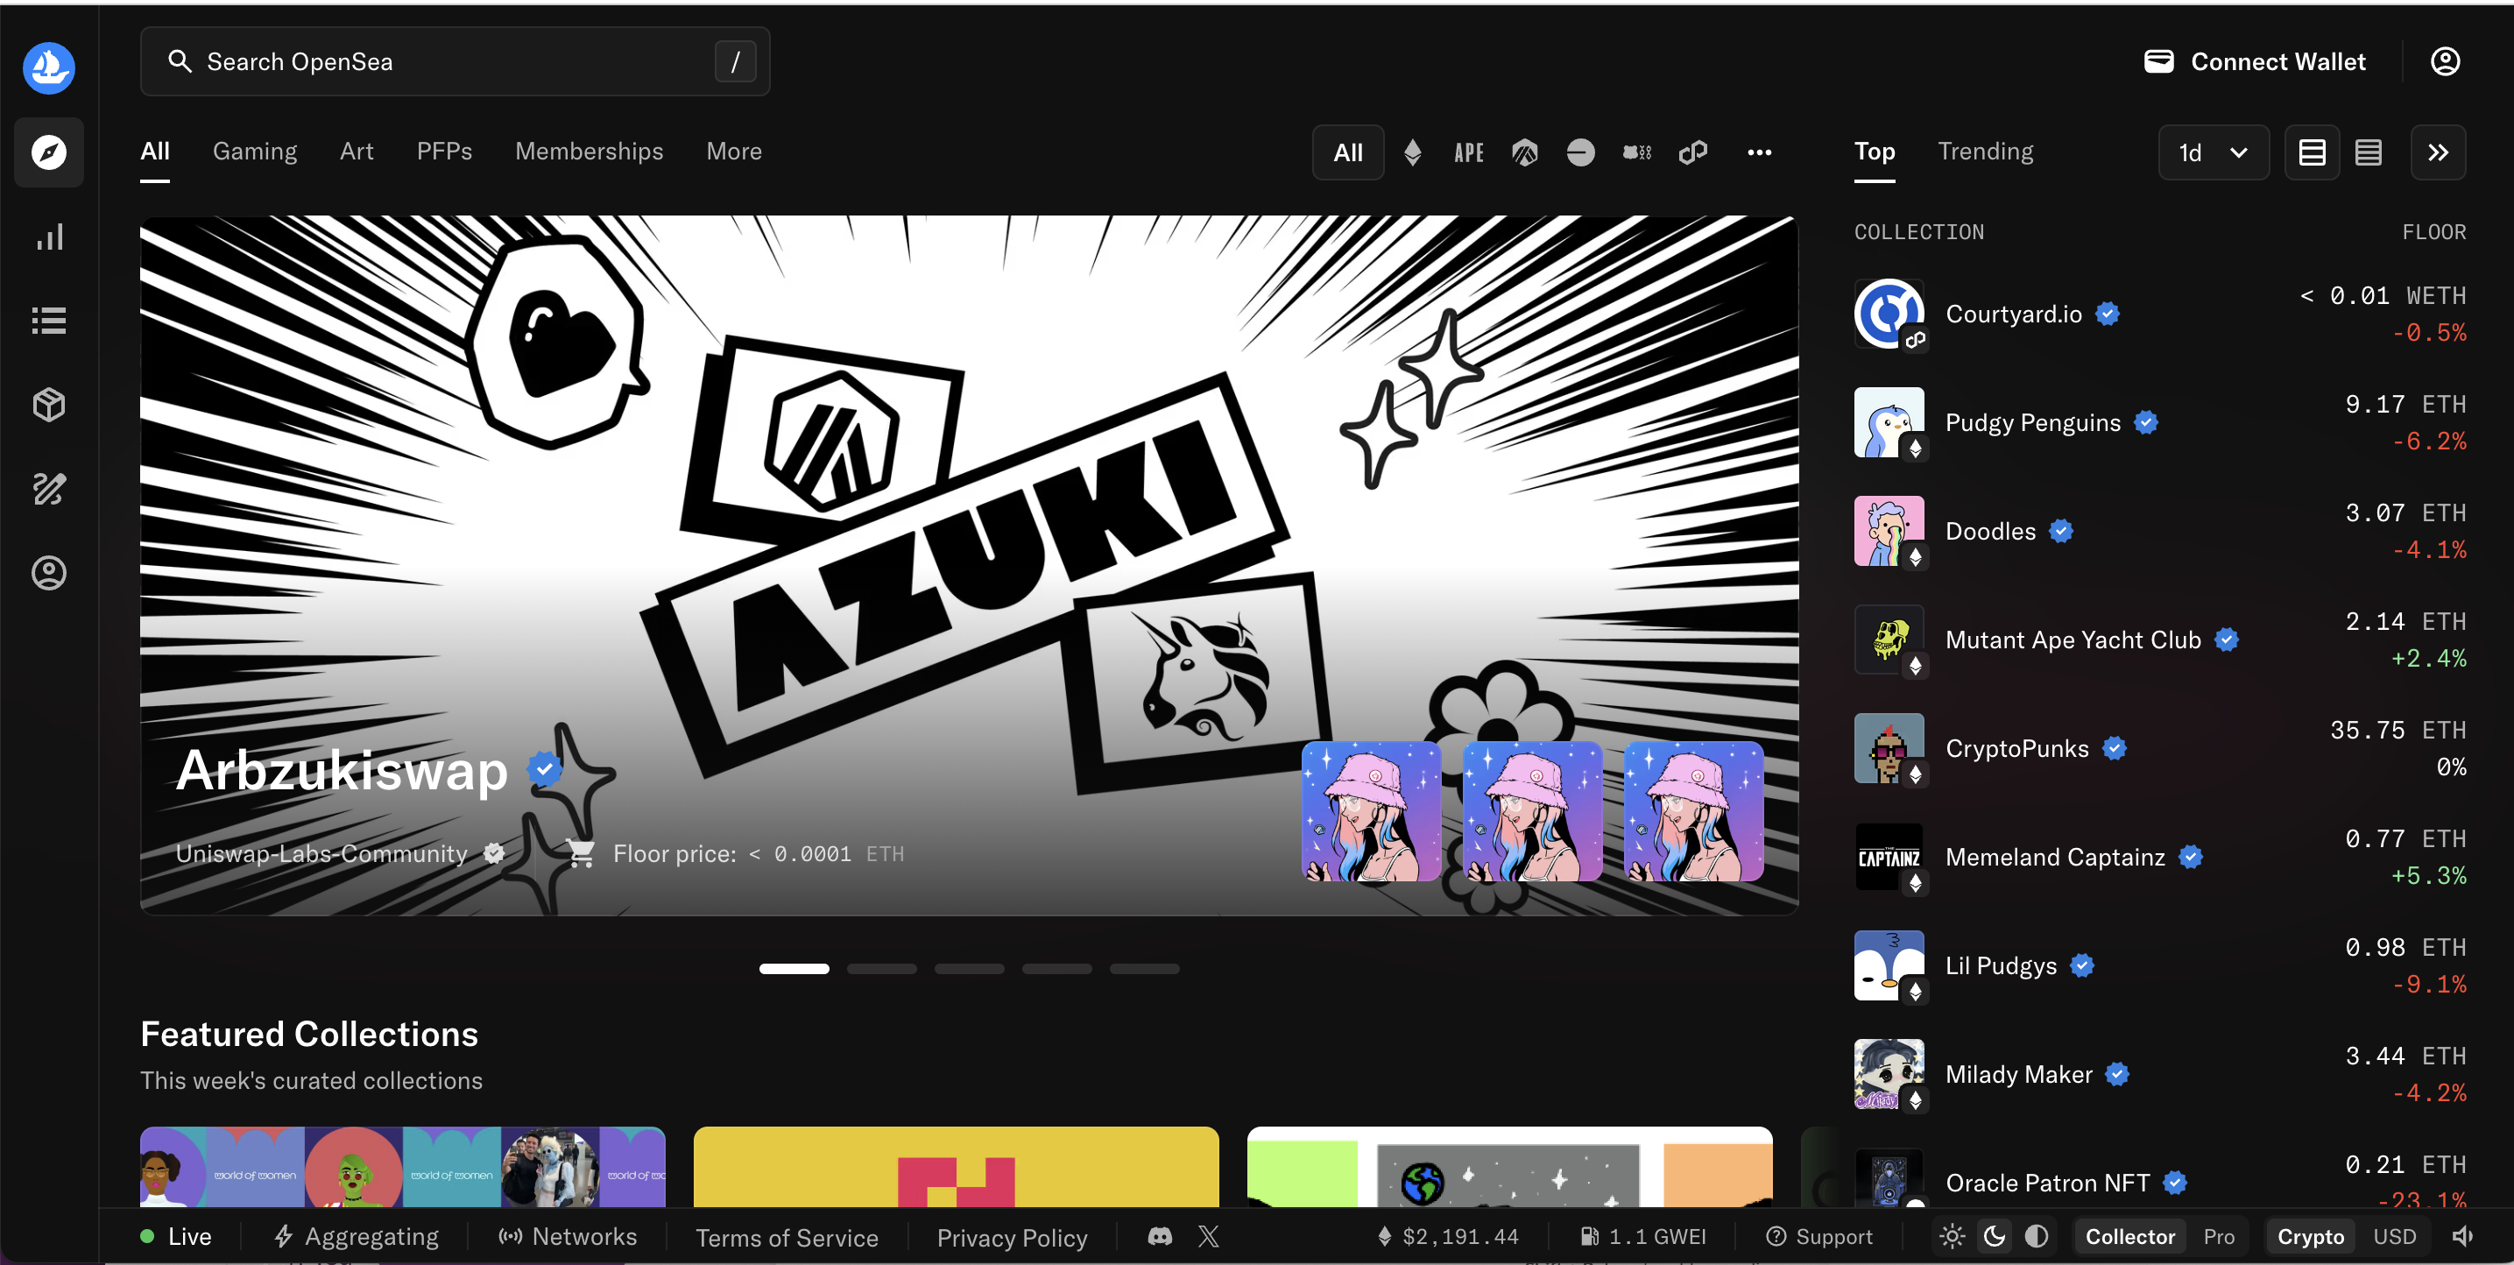Click the Search OpenSea field
2514x1265 pixels.
[x=455, y=61]
